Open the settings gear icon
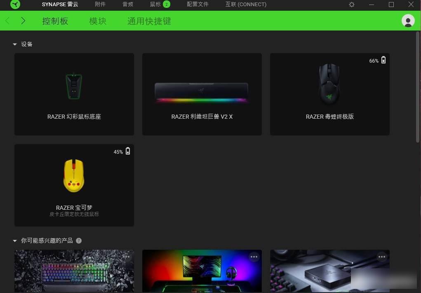This screenshot has height=293, width=421. 351,5
